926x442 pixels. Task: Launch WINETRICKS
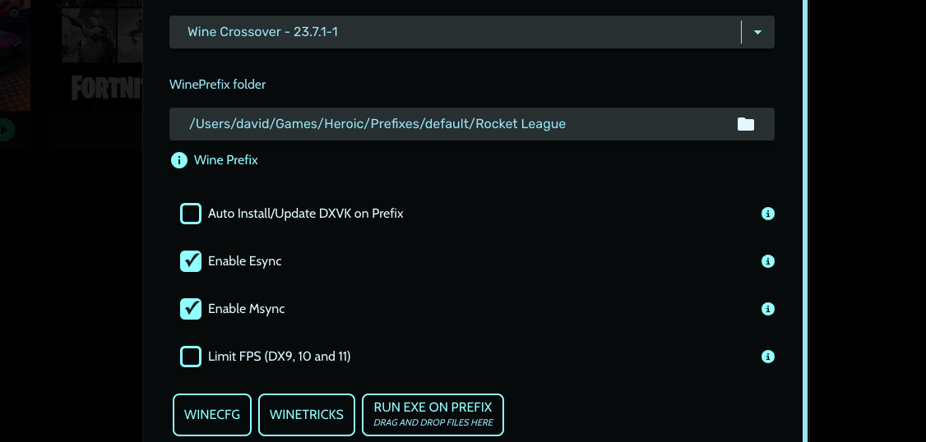click(x=307, y=415)
